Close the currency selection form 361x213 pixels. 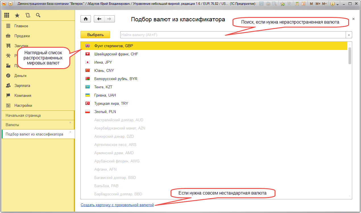353,19
